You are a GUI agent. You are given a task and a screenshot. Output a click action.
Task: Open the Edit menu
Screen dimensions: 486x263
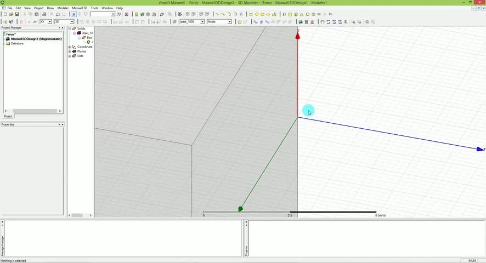pyautogui.click(x=18, y=8)
